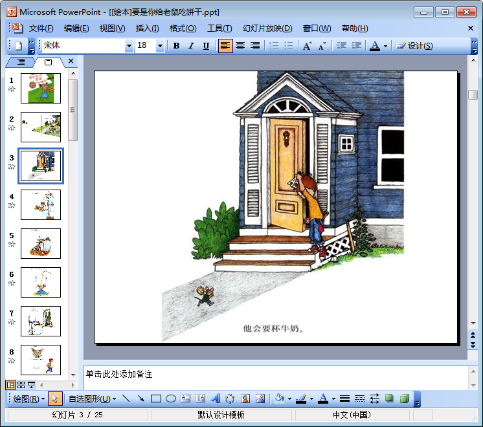The image size is (483, 427).
Task: Select slide 6 thumbnail
Action: [x=41, y=282]
